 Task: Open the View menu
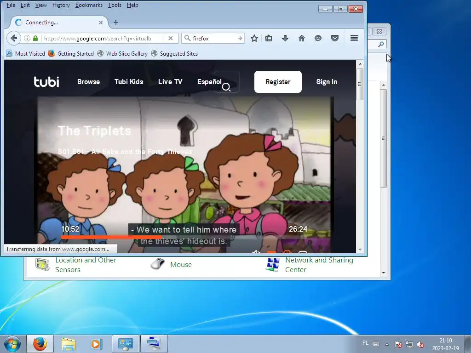[x=41, y=5]
